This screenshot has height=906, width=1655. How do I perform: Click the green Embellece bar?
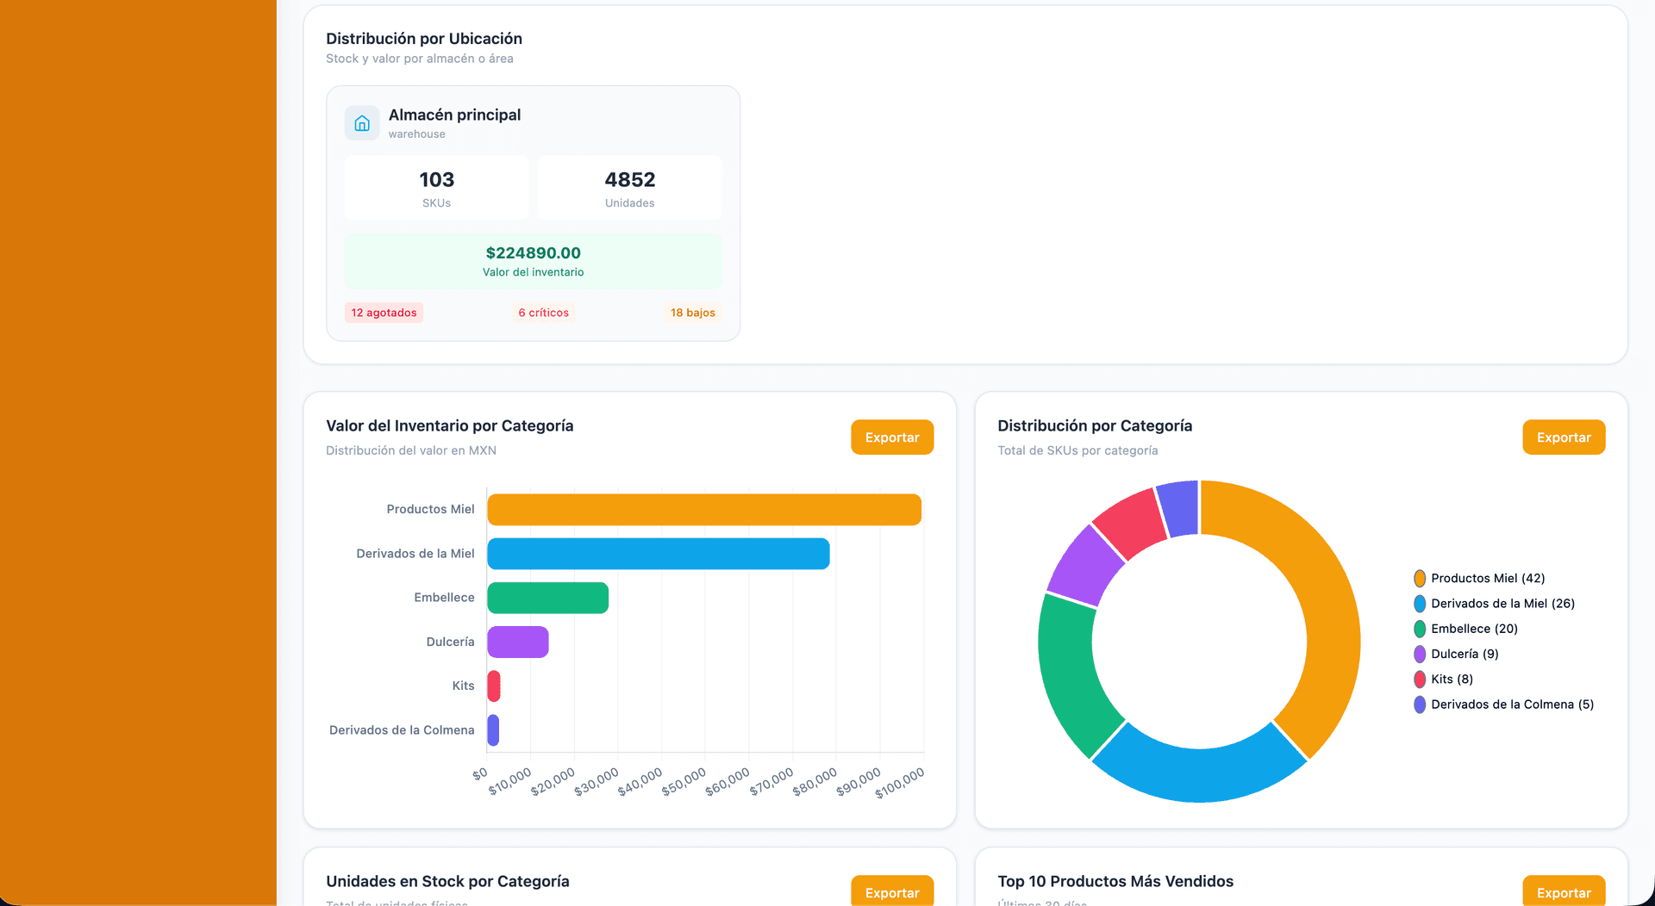(547, 598)
